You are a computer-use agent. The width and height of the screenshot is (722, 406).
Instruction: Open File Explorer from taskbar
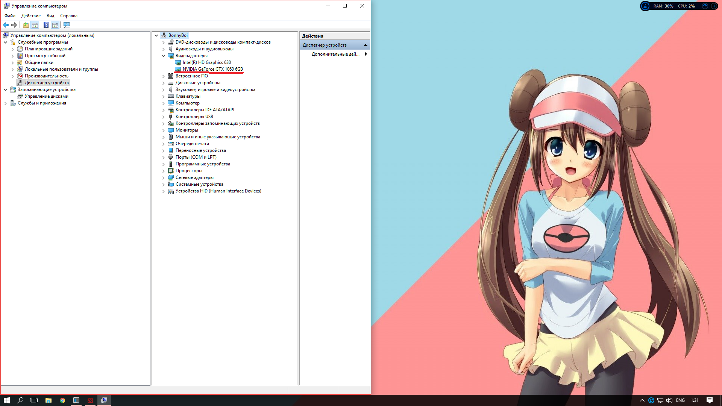pyautogui.click(x=48, y=400)
